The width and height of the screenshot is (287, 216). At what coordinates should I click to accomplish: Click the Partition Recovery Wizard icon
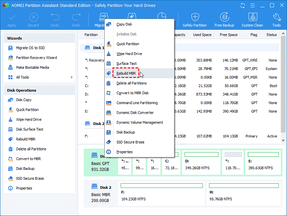point(10,57)
